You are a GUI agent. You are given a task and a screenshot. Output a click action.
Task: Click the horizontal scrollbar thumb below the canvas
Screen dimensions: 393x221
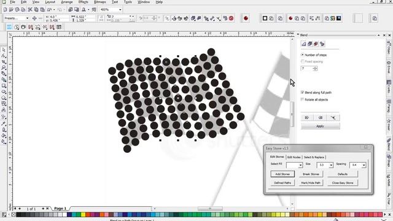pyautogui.click(x=210, y=209)
